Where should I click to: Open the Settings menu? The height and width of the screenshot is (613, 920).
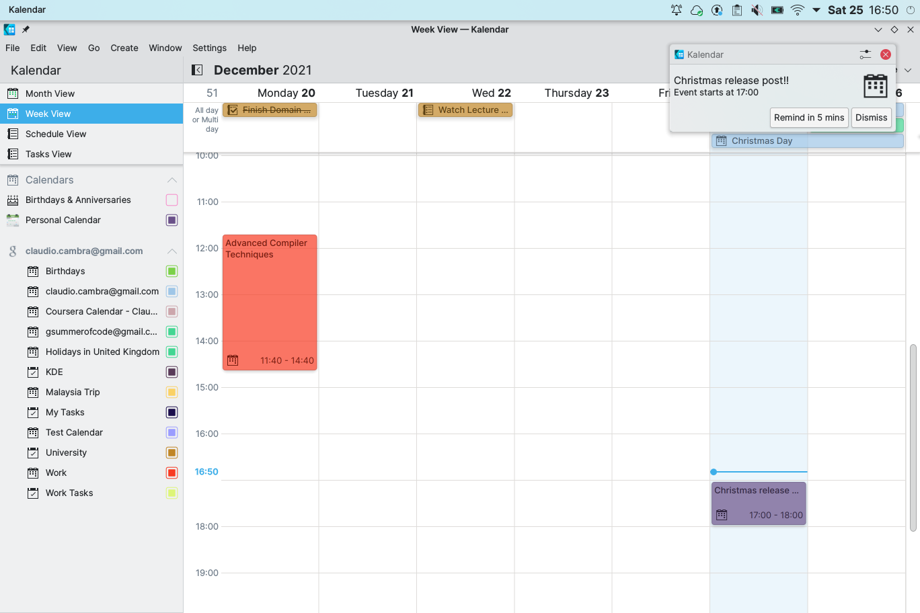point(209,48)
